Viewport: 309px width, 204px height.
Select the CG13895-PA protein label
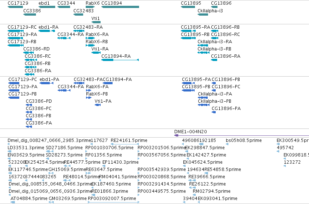click(x=196, y=79)
